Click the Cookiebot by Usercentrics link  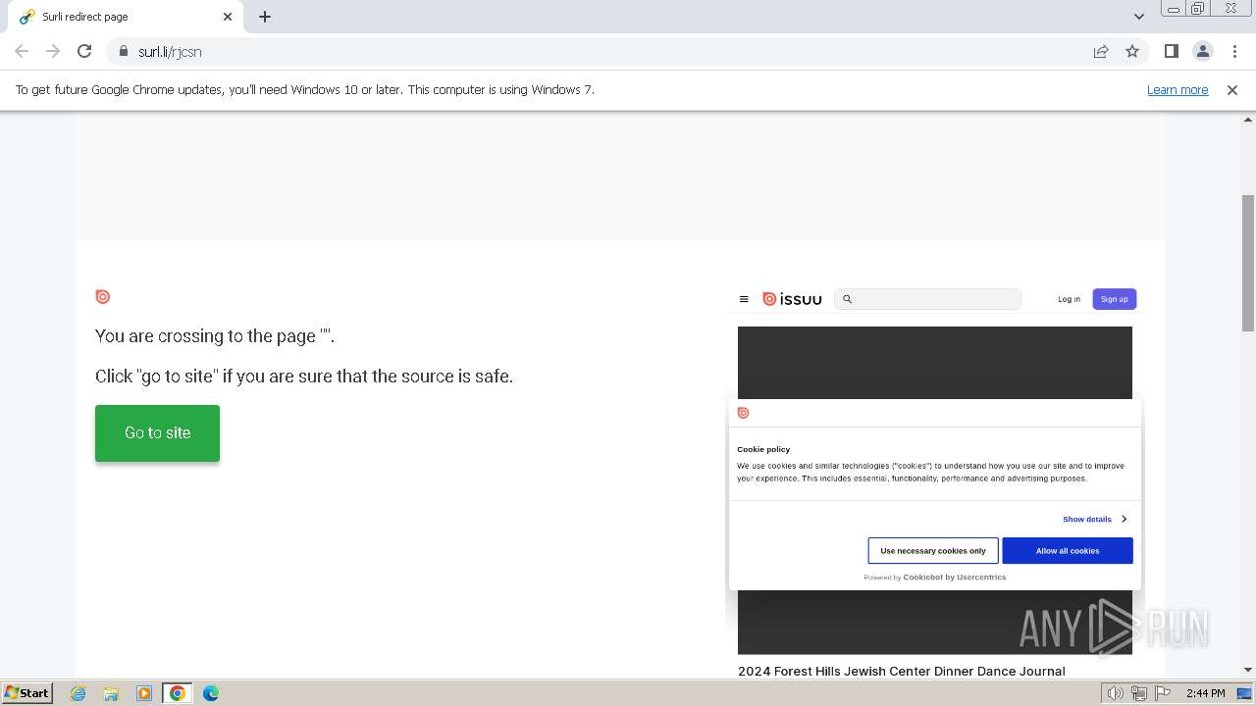click(x=954, y=578)
